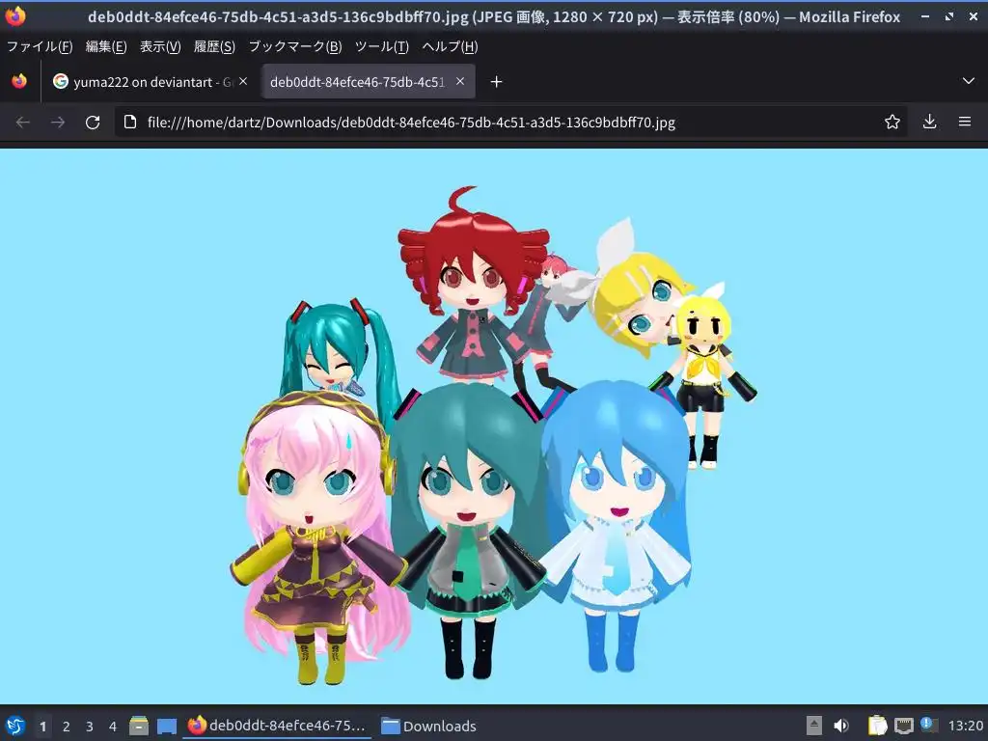
Task: Close the Firefox window
Action: pos(973,17)
